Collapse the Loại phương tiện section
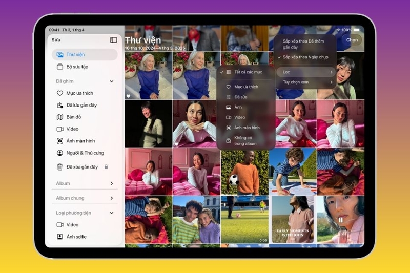The height and width of the screenshot is (273, 410). [112, 213]
